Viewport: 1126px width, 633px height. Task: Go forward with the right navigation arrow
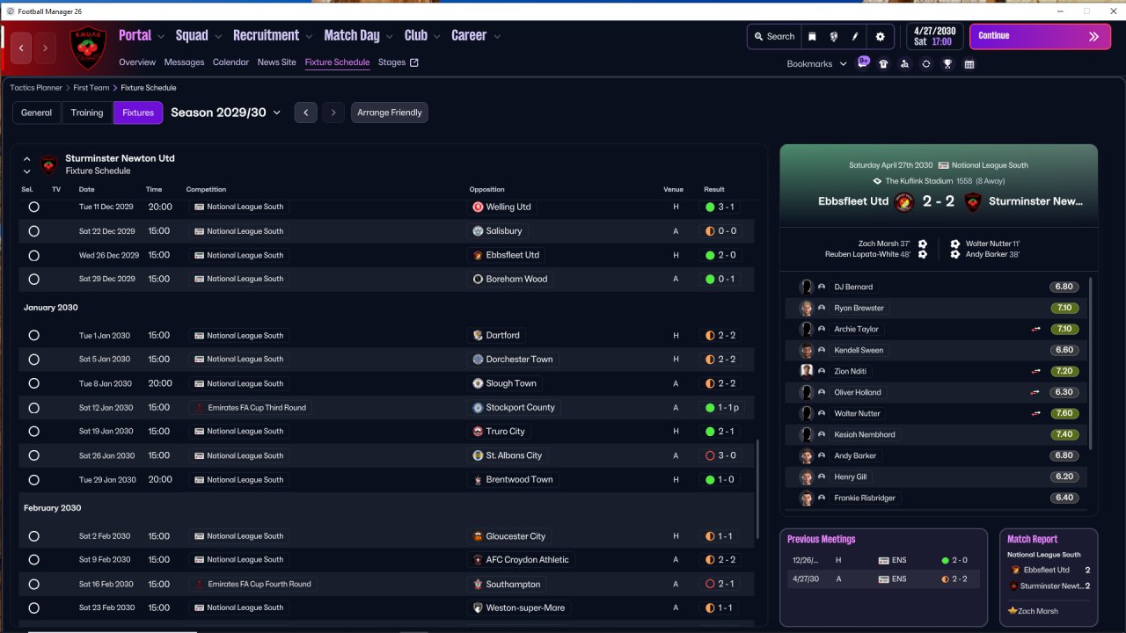(x=45, y=47)
